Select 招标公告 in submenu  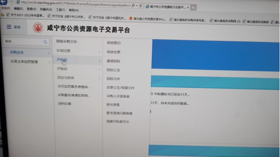113,70
